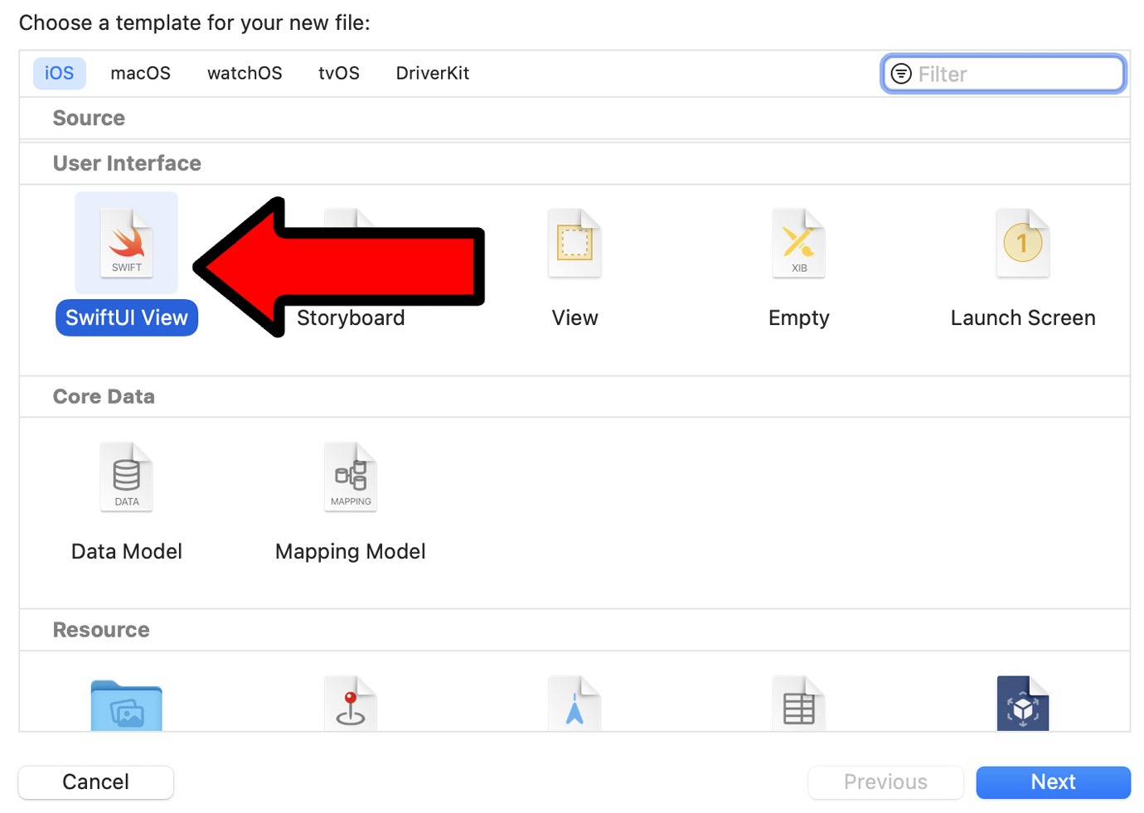Viewport: 1144px width, 813px height.
Task: Click the "Data Model" template label
Action: 127,551
